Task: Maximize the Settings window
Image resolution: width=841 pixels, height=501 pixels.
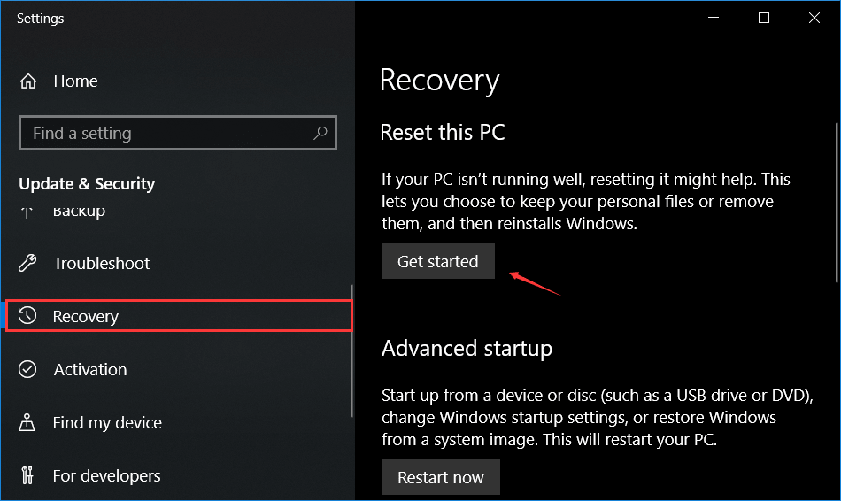Action: 764,18
